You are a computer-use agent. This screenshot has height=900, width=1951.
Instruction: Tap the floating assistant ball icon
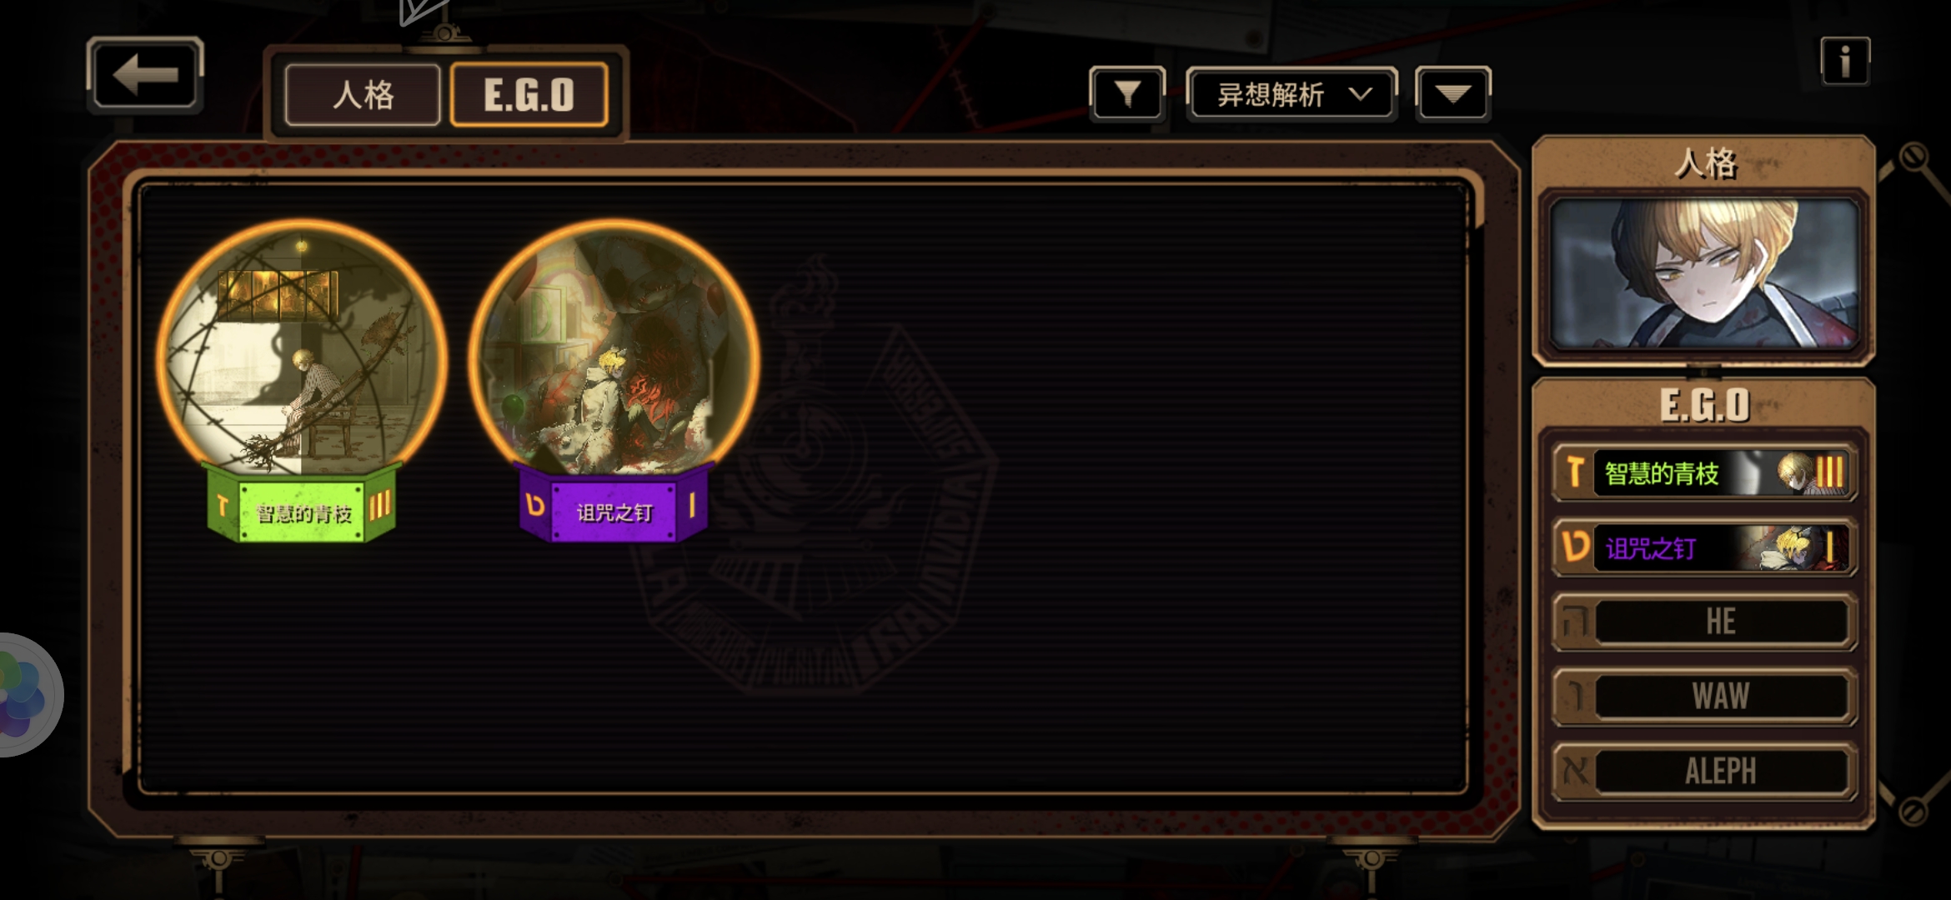point(25,695)
